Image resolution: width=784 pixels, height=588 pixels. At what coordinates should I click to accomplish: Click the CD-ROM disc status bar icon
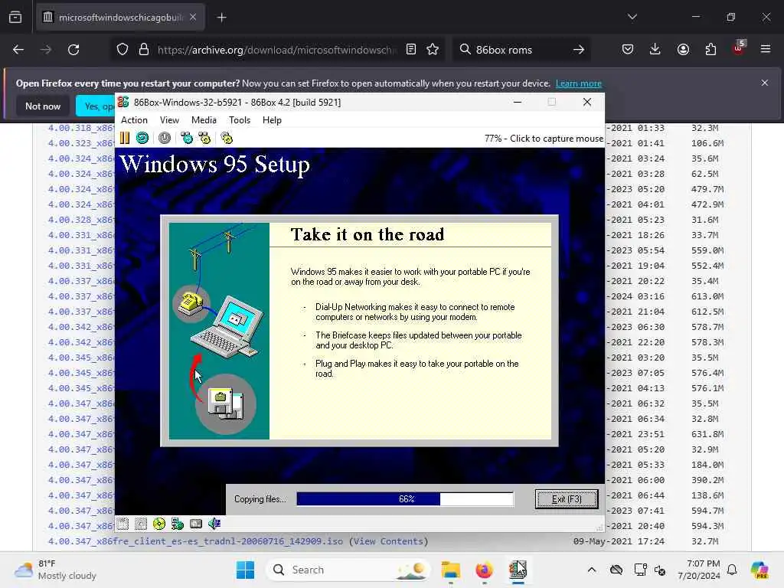click(x=159, y=524)
